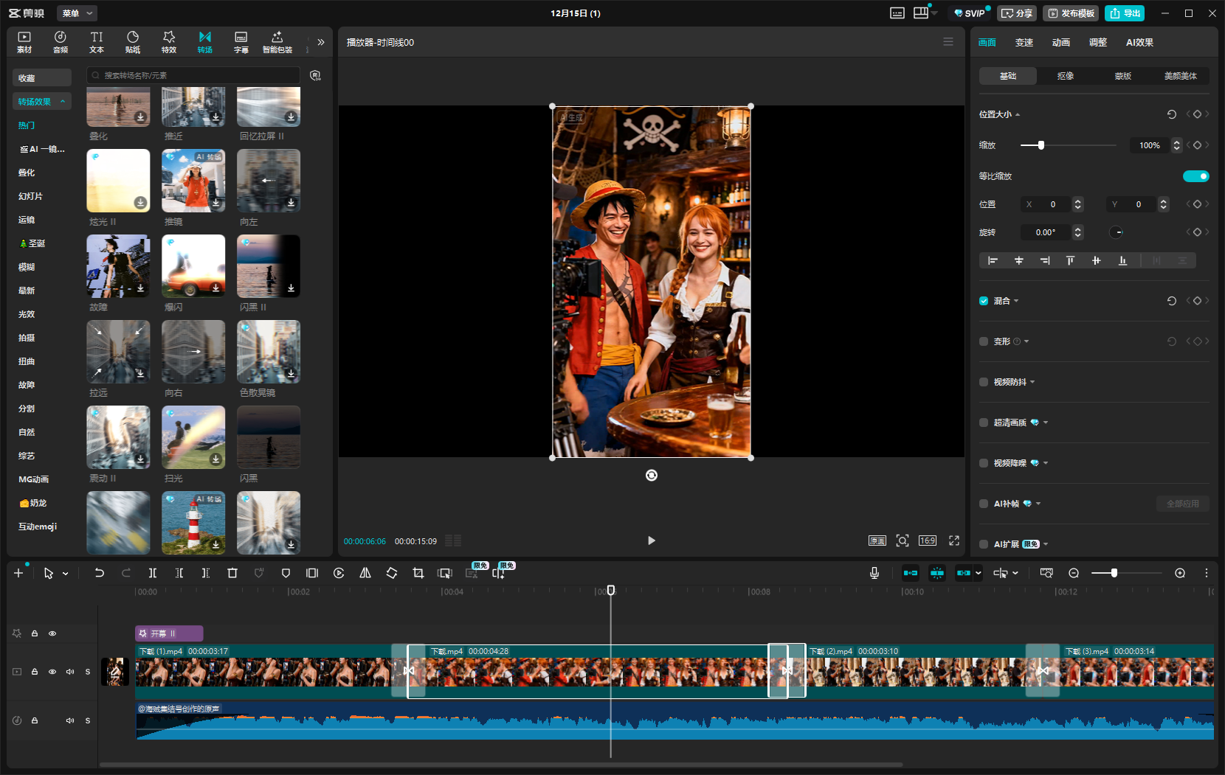Screen dimensions: 1225x775
Task: Switch to the 动画 animation tab
Action: pyautogui.click(x=1060, y=43)
